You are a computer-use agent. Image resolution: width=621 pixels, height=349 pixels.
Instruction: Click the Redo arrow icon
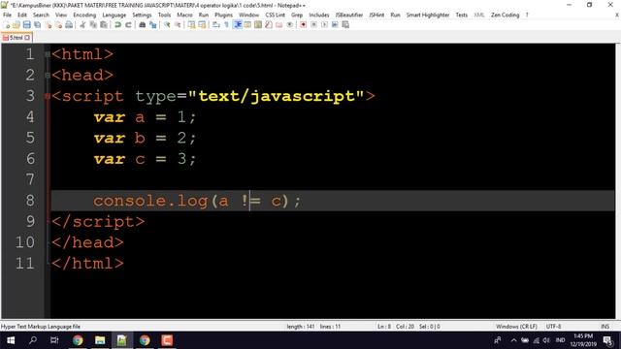tap(128, 24)
